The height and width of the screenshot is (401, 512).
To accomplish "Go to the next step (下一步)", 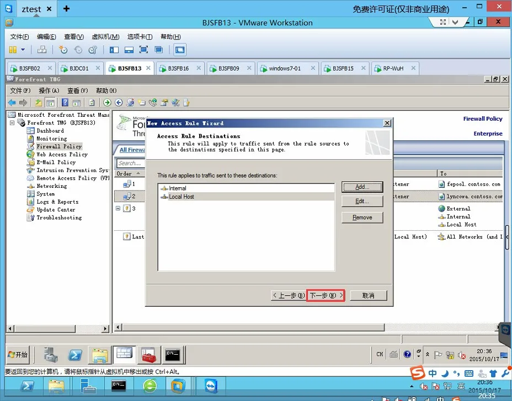I will [326, 295].
